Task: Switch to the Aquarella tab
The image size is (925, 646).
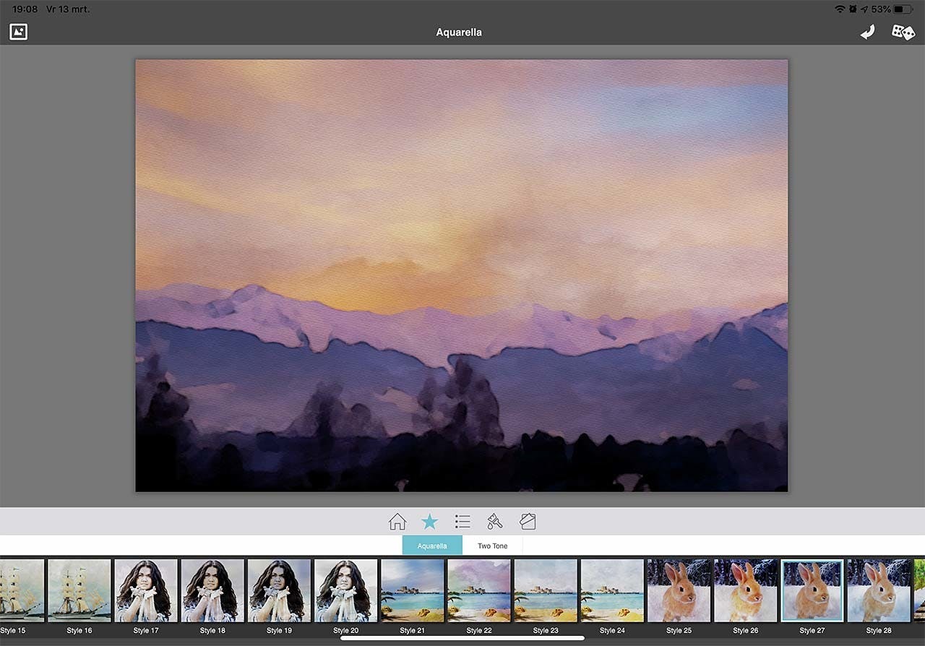Action: point(432,546)
